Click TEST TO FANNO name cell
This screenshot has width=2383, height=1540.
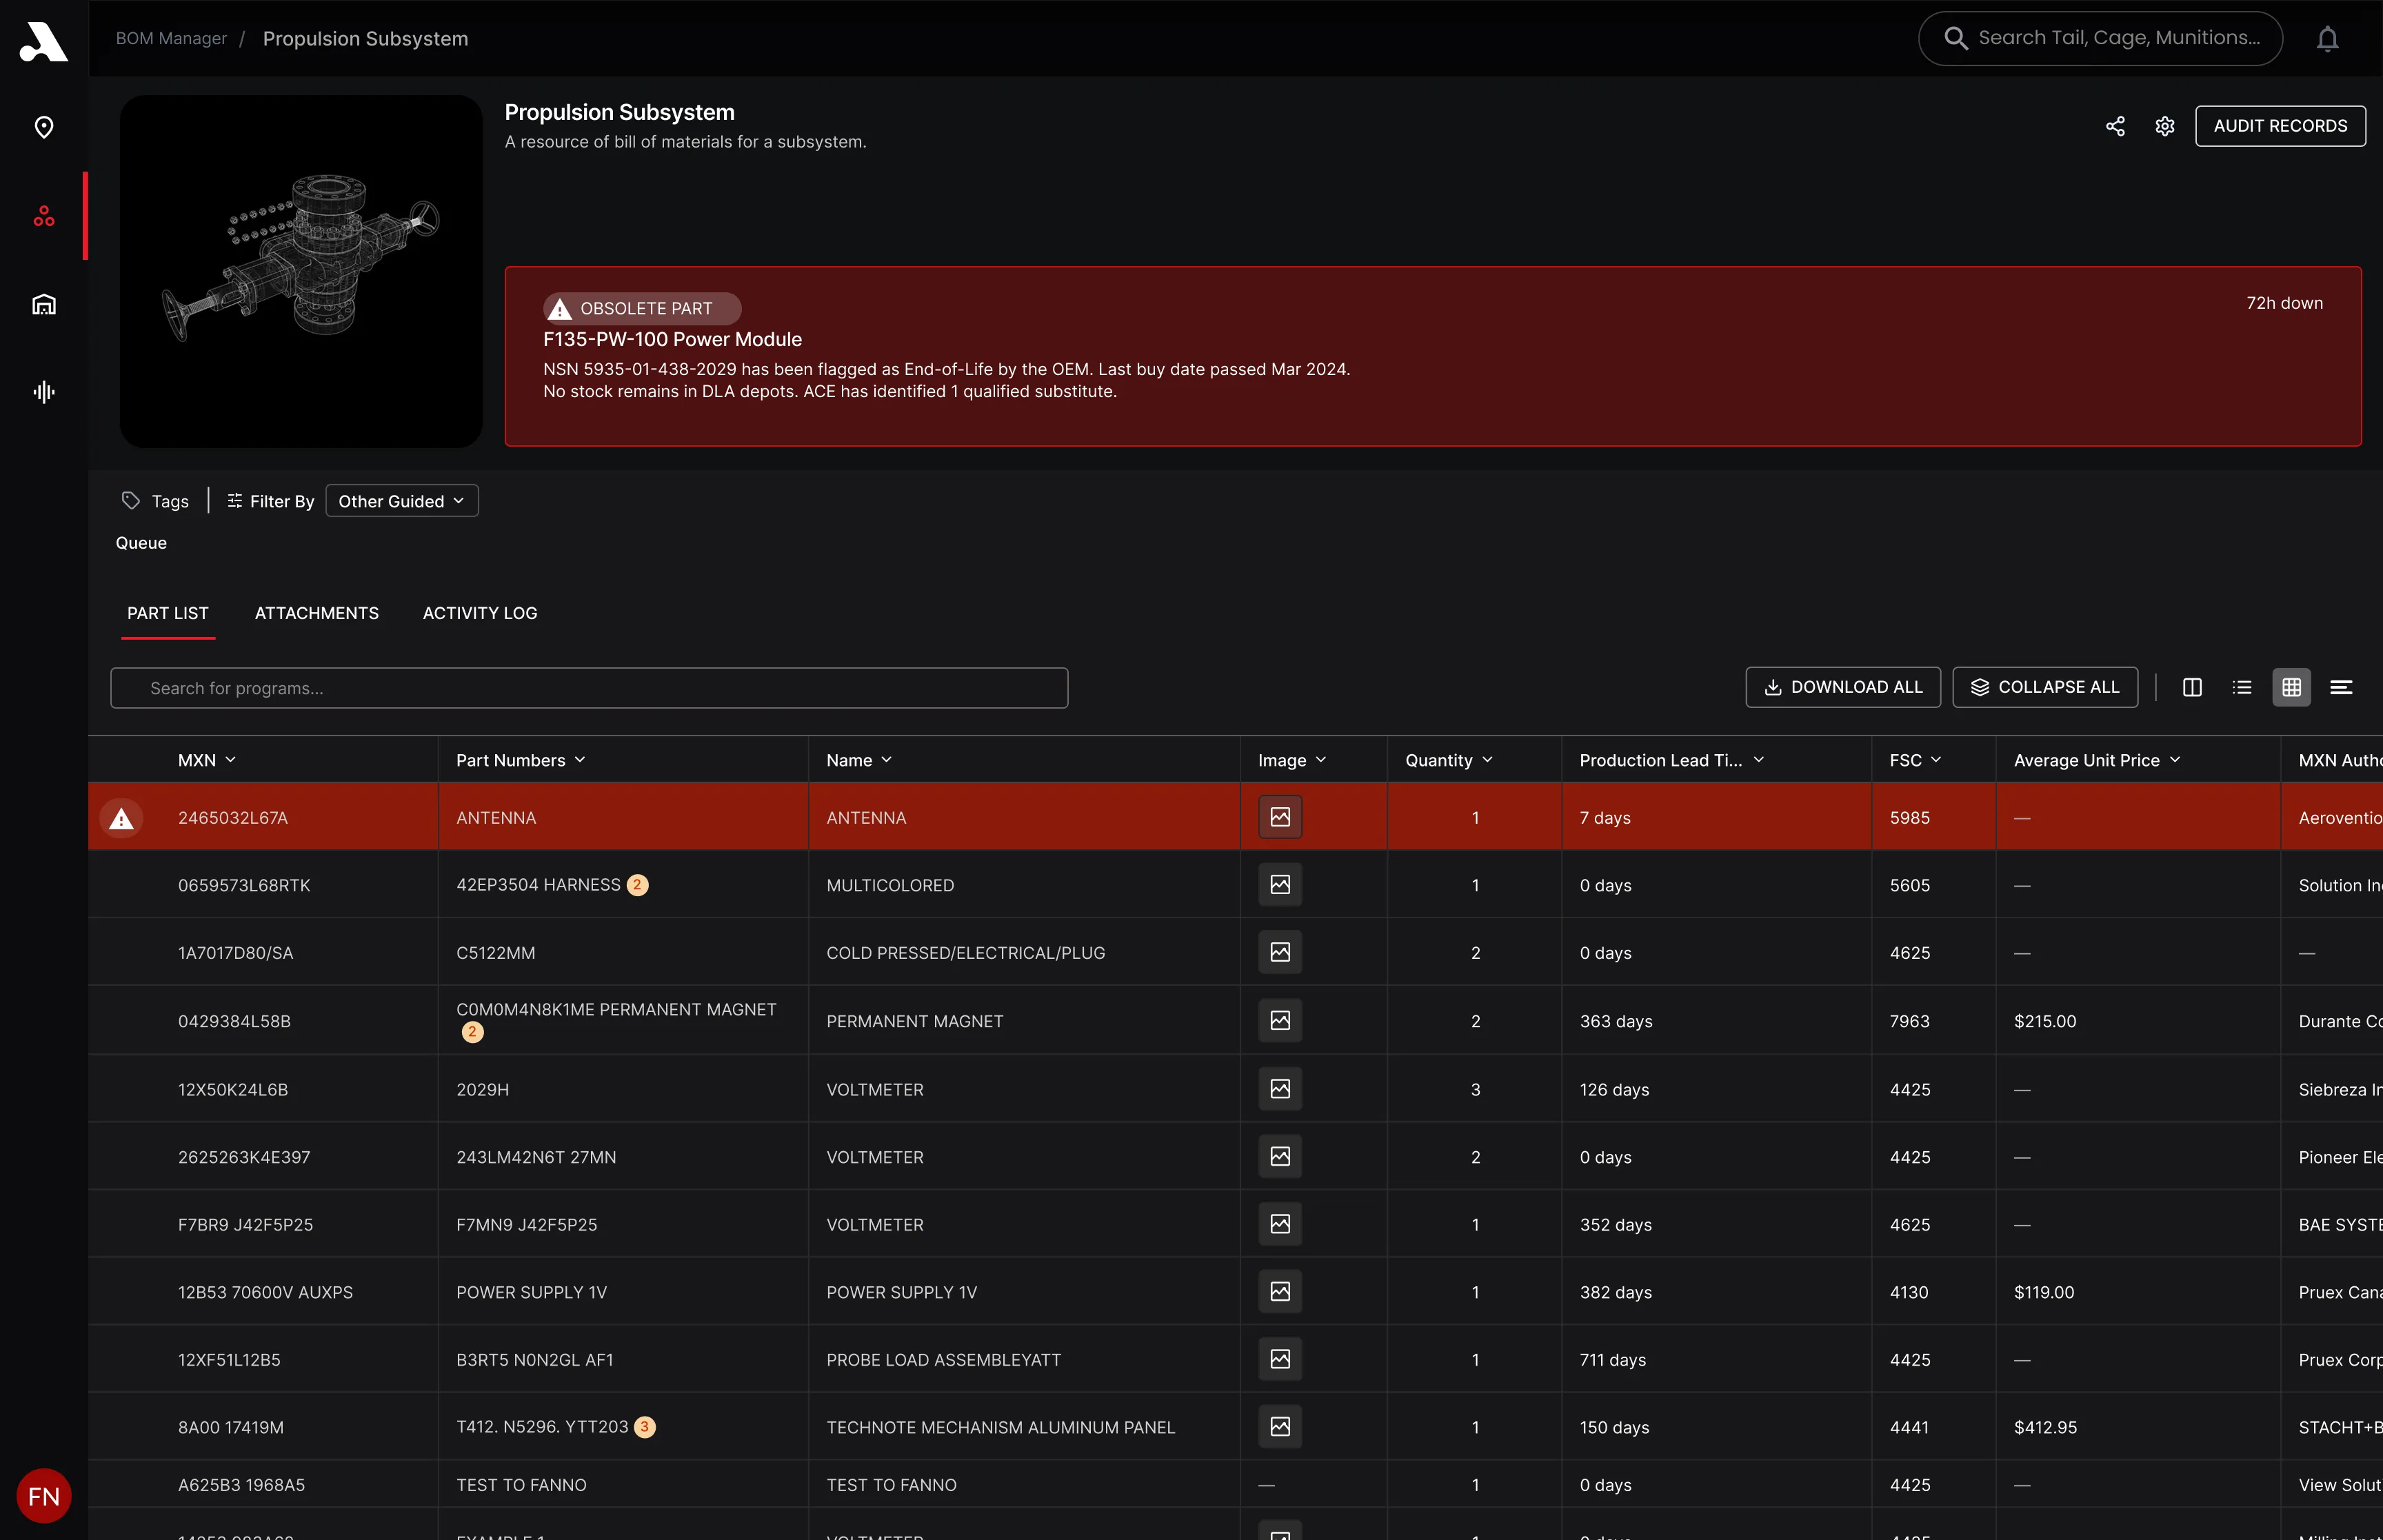click(x=891, y=1485)
